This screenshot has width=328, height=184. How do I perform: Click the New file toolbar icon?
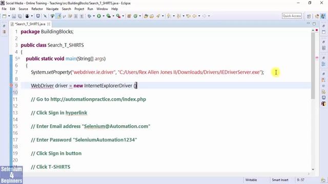pyautogui.click(x=5, y=16)
